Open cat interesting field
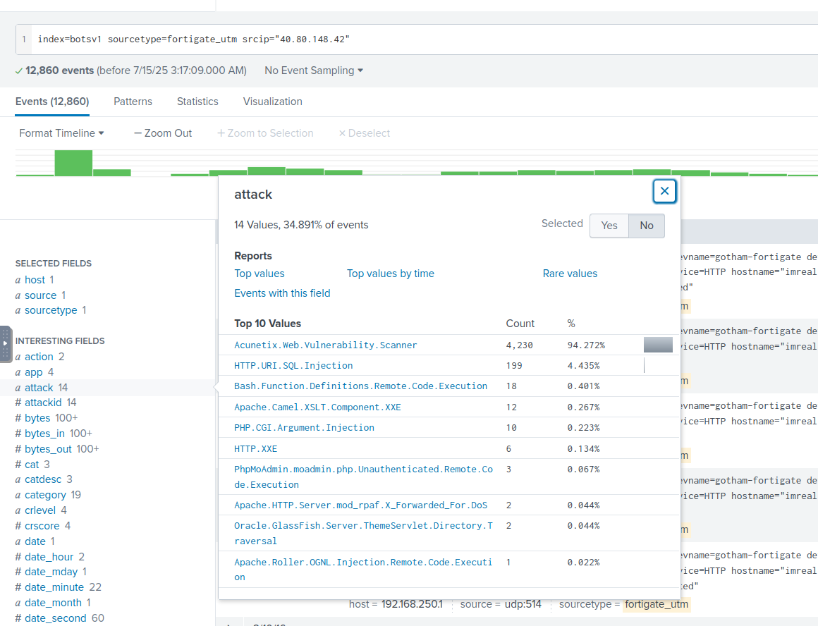This screenshot has width=818, height=626. (32, 465)
